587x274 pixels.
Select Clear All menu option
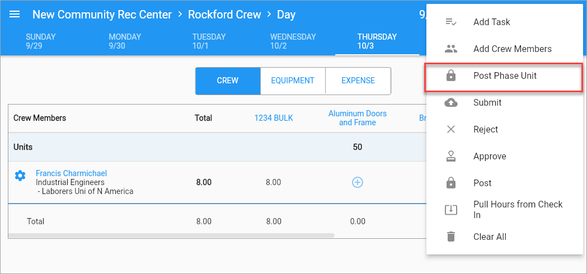pyautogui.click(x=505, y=237)
